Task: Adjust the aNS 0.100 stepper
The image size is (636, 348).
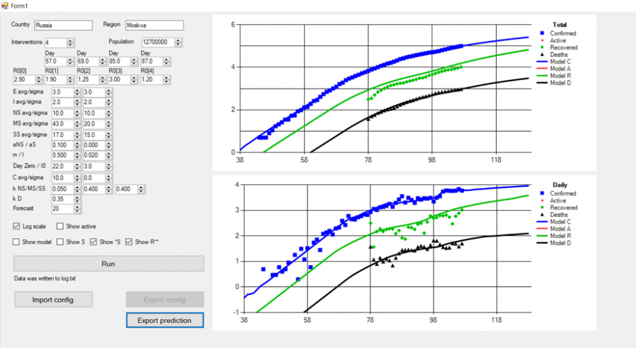Action: (77, 145)
